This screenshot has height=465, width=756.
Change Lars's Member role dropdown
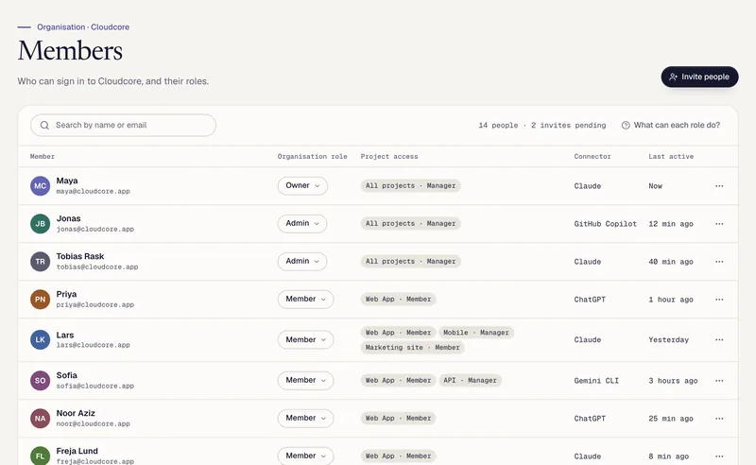tap(305, 339)
